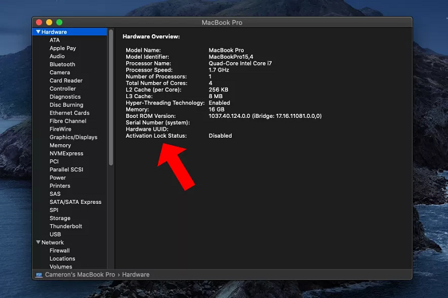The height and width of the screenshot is (298, 448).
Task: Select SAS in the sidebar
Action: (x=55, y=193)
